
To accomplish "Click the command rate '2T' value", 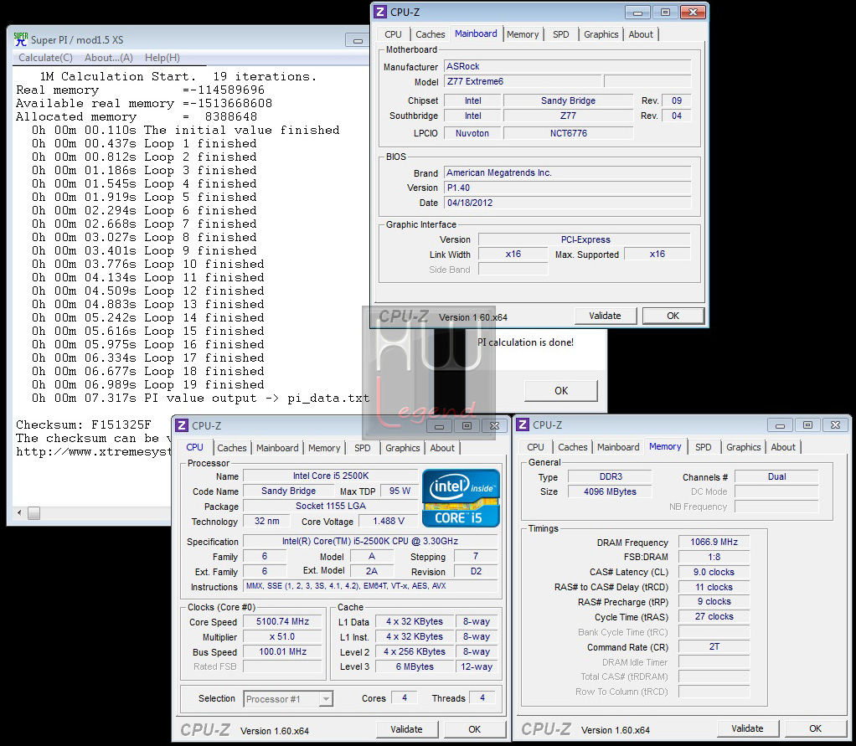I will coord(714,646).
